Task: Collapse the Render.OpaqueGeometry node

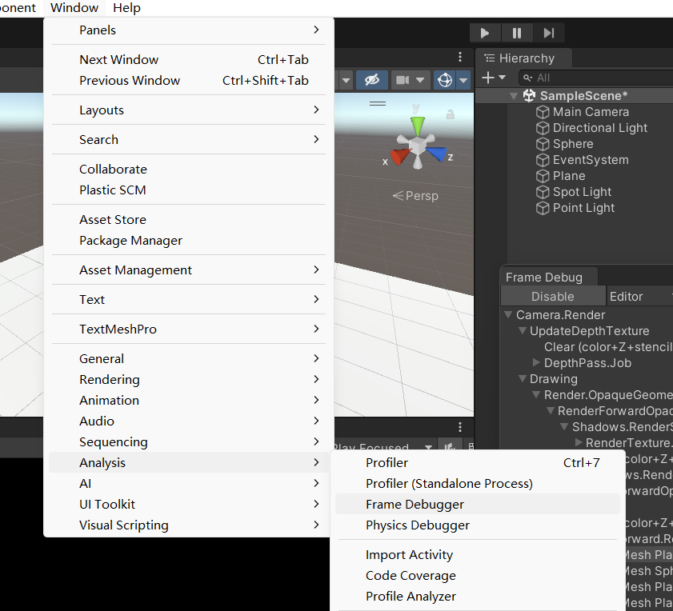Action: click(x=536, y=395)
